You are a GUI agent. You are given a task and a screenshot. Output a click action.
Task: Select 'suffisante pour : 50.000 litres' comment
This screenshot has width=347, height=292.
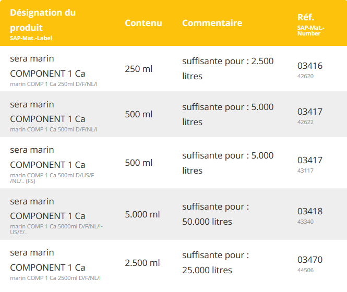[216, 214]
